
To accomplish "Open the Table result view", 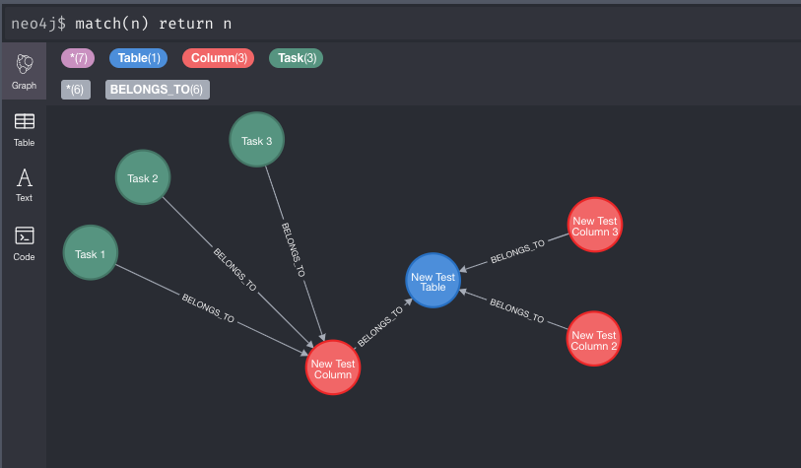I will click(x=25, y=129).
